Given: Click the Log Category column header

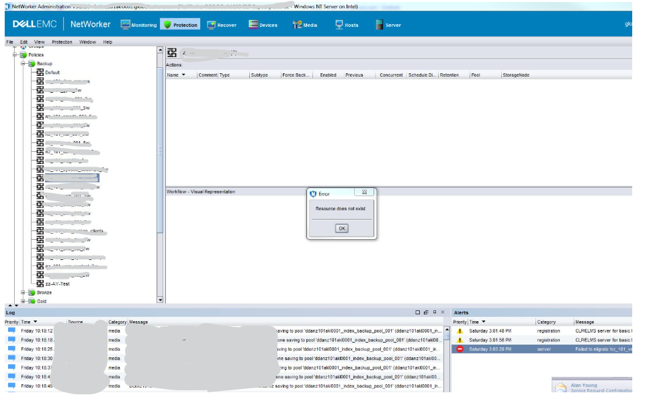Looking at the screenshot, I should [x=117, y=322].
